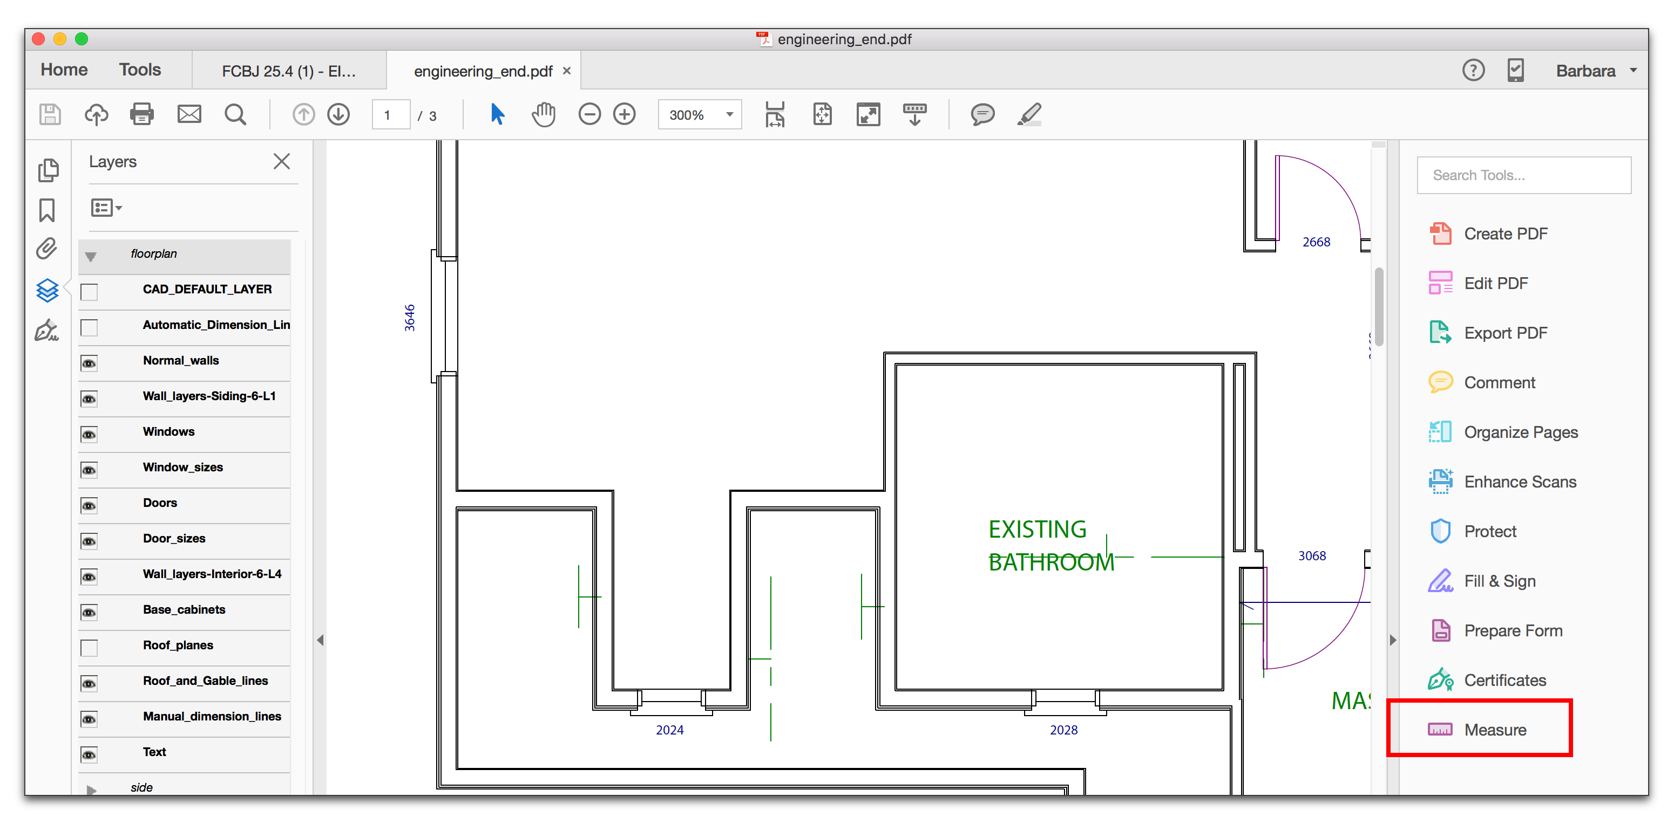1674x824 pixels.
Task: Hide the Windows layer
Action: pos(89,435)
